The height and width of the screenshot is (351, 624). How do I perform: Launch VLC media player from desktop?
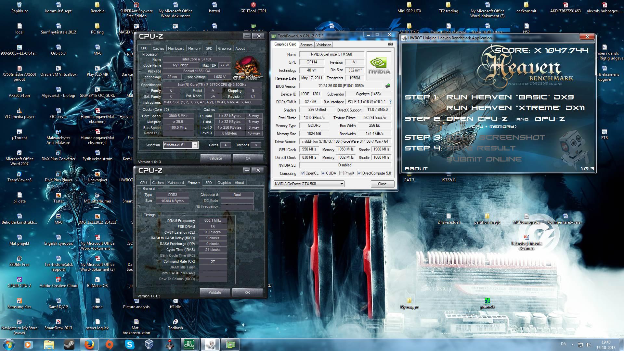point(19,113)
